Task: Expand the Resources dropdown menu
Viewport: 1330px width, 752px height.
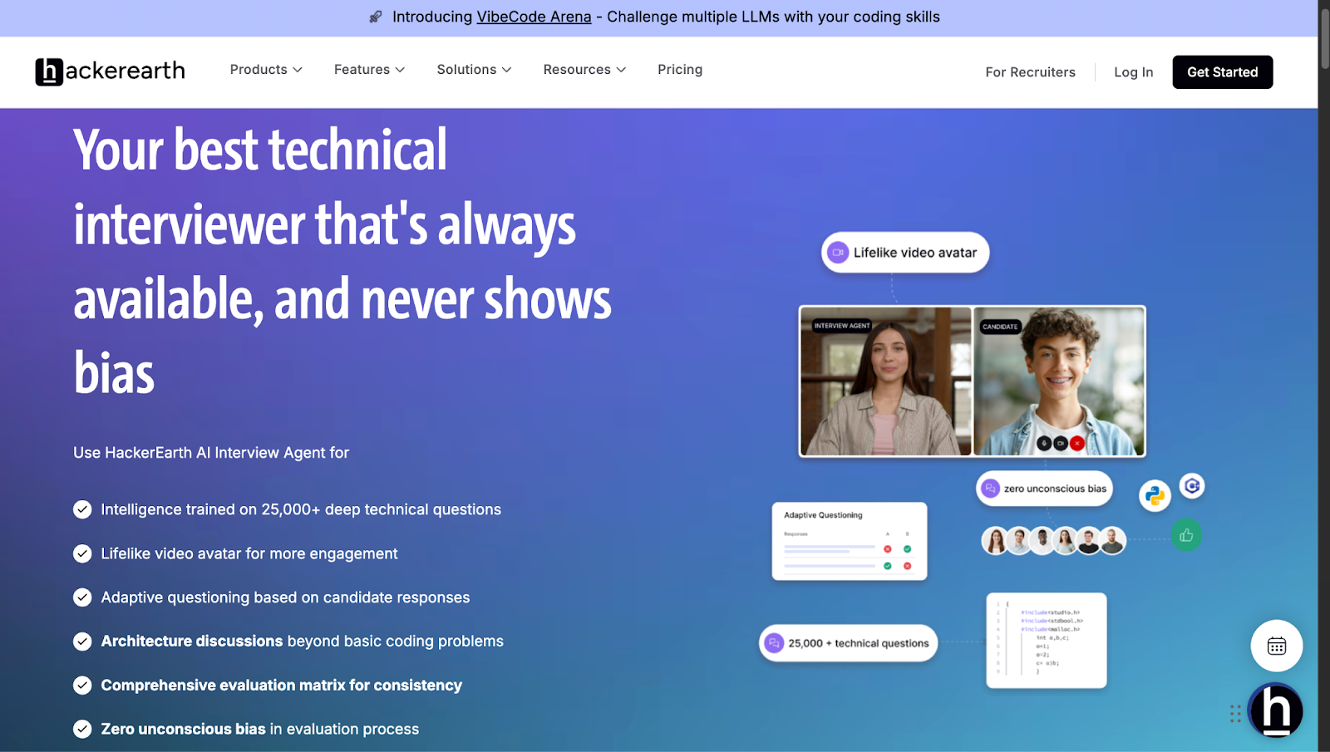Action: (x=584, y=70)
